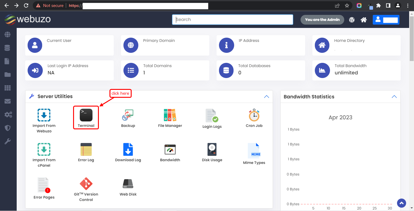Open the Disk Usage tool
The image size is (414, 211).
[212, 150]
